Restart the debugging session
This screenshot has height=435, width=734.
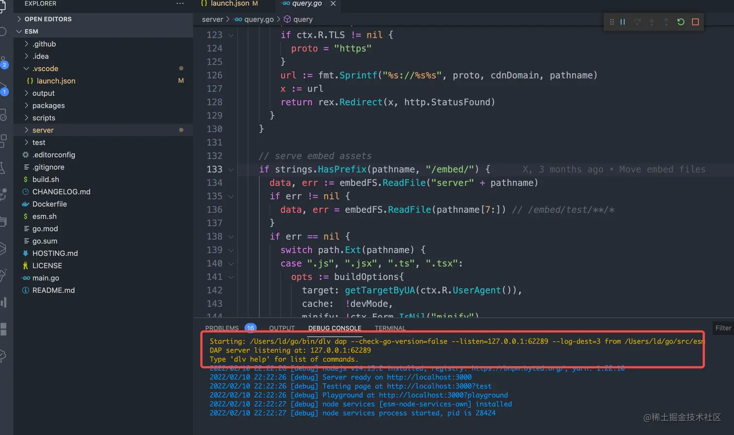[x=681, y=22]
